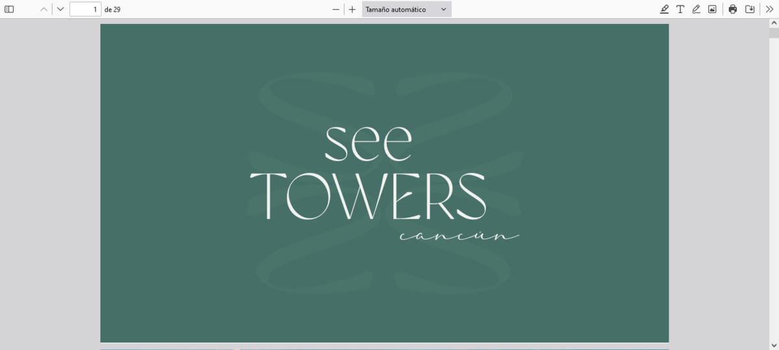The width and height of the screenshot is (779, 350).
Task: Select the add text tool
Action: click(680, 9)
